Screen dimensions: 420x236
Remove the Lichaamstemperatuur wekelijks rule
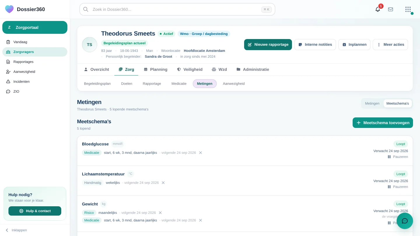pos(163,183)
